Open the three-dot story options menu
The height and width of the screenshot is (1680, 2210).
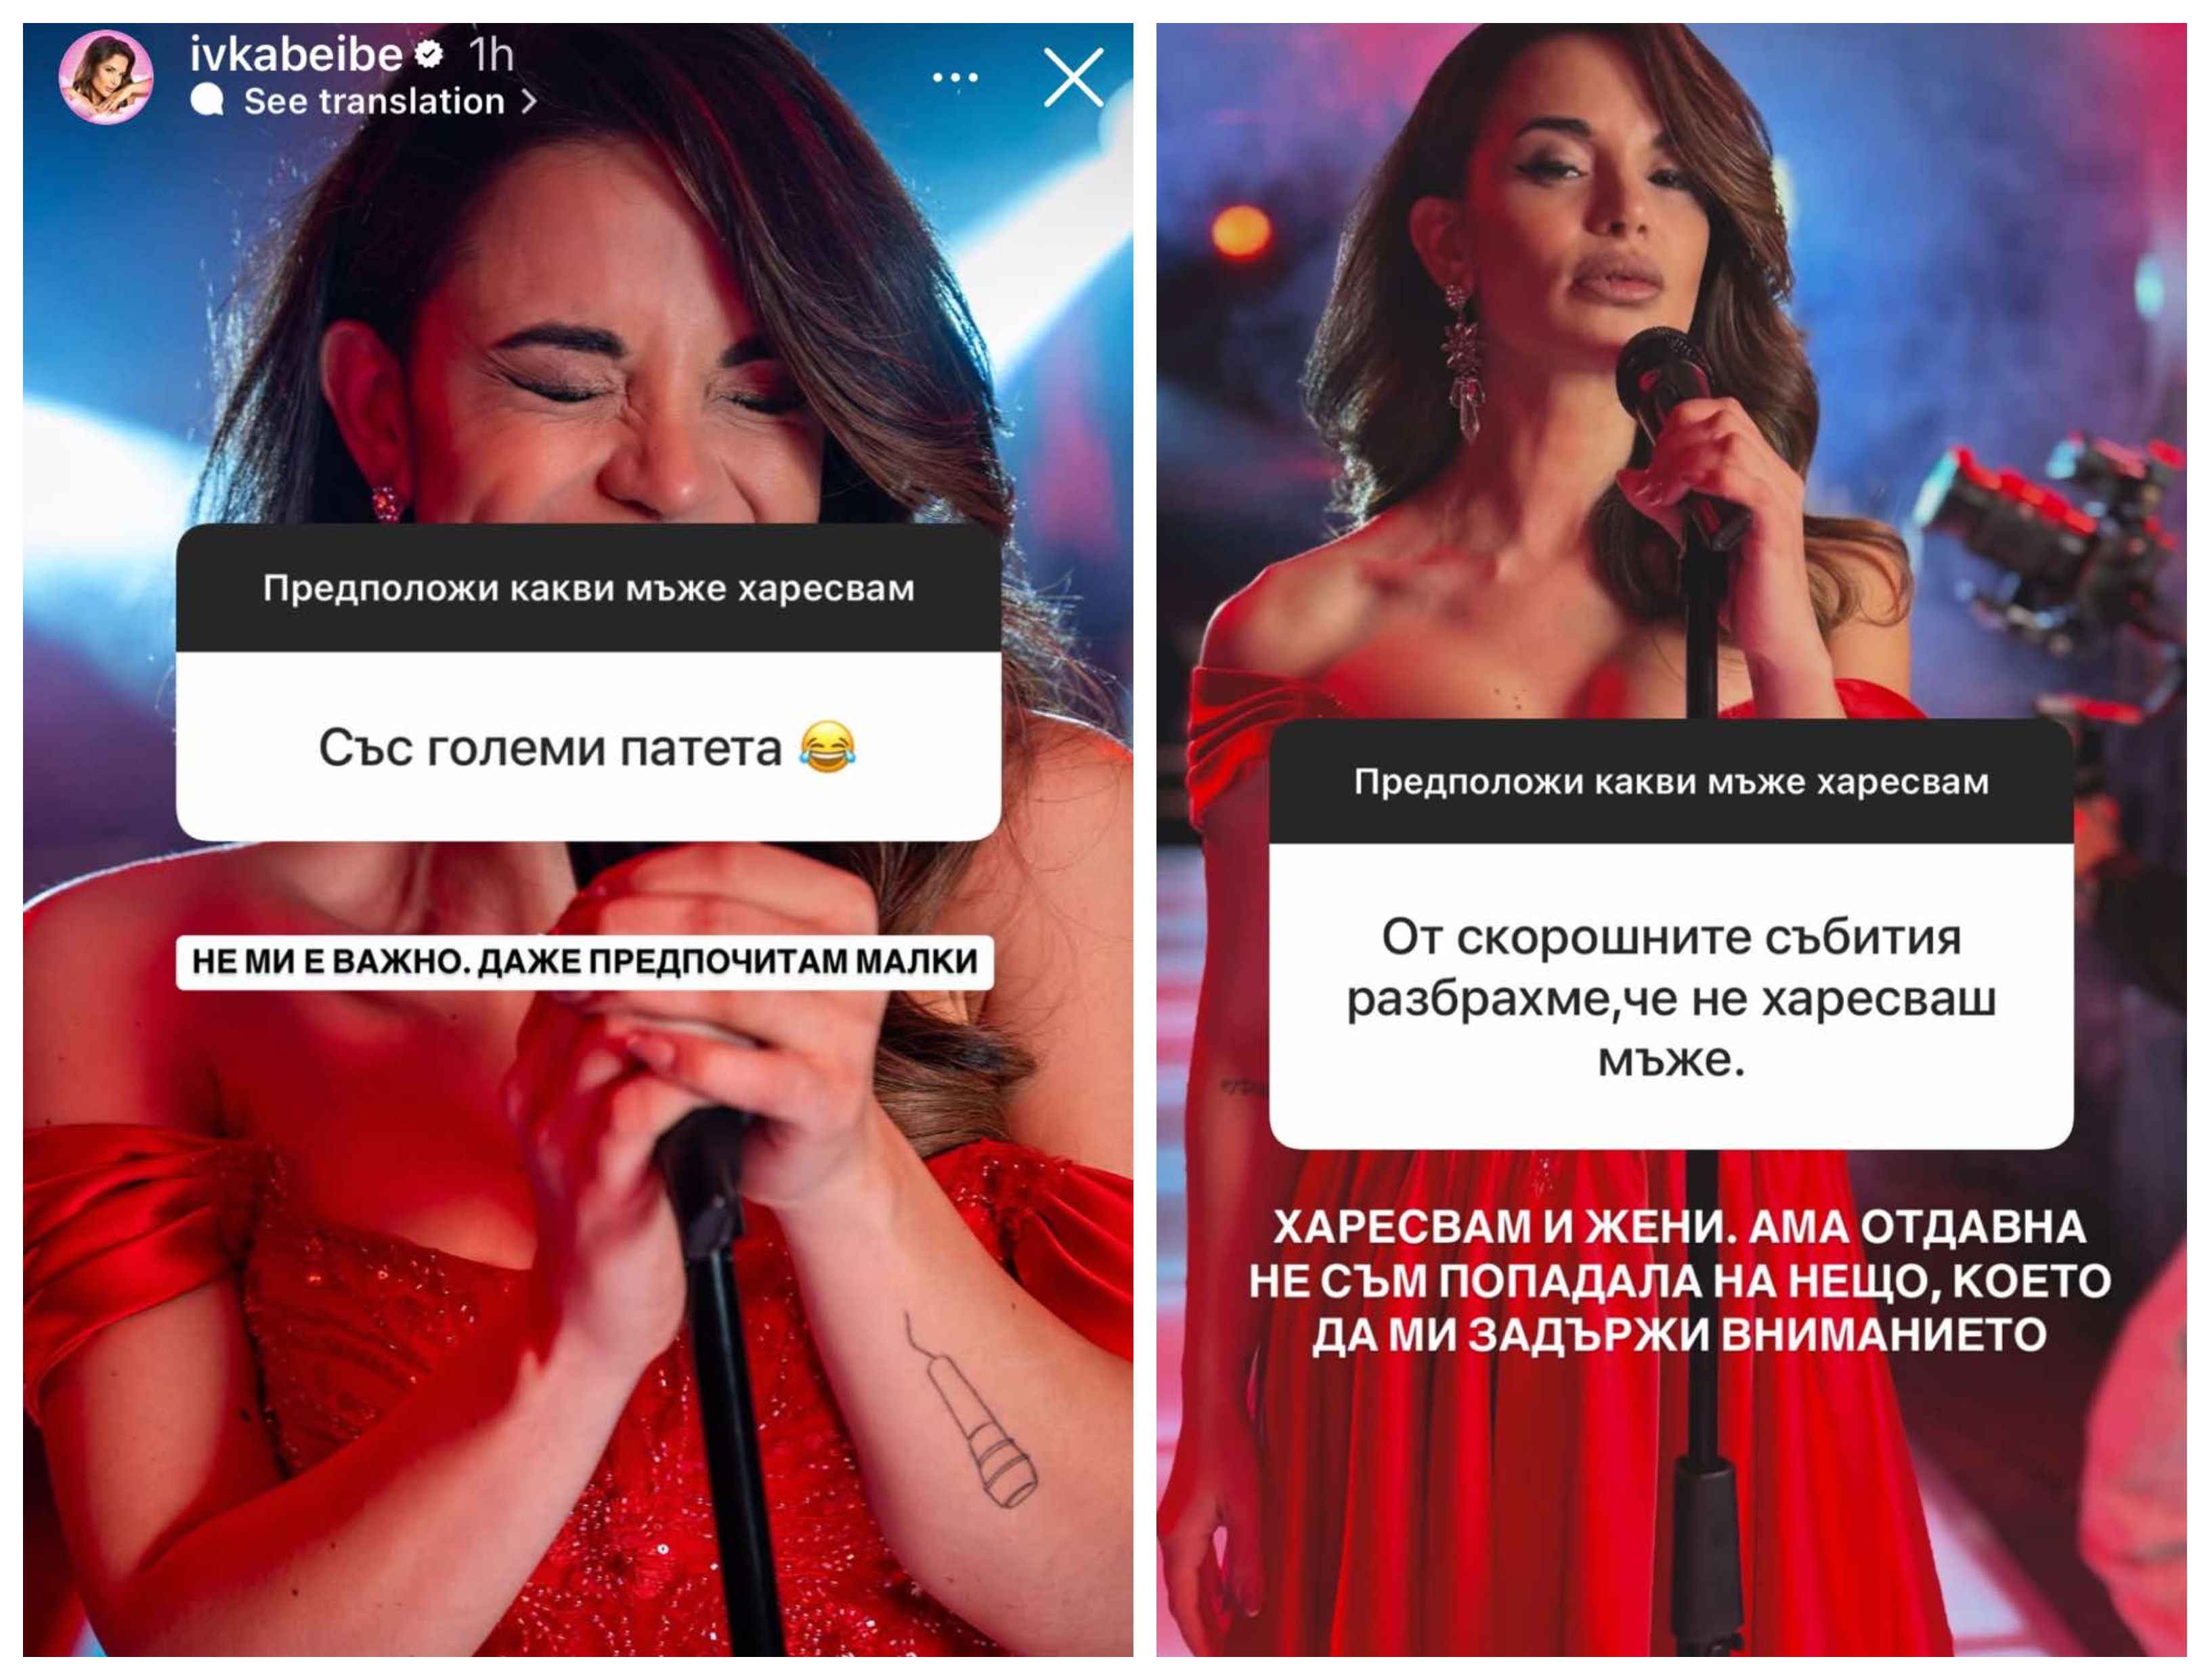coord(955,77)
